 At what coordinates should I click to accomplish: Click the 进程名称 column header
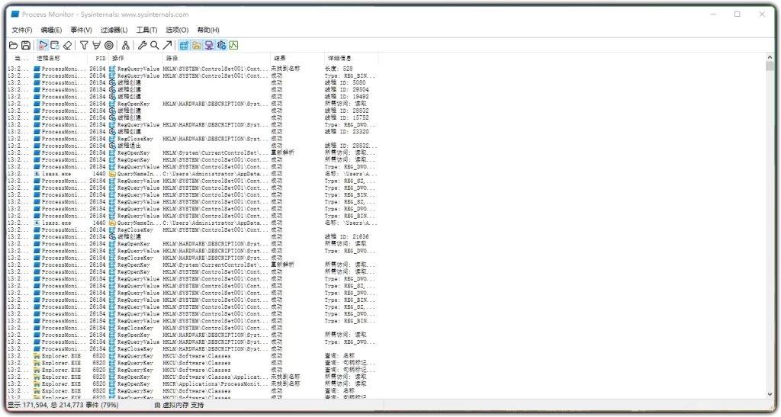(x=60, y=58)
